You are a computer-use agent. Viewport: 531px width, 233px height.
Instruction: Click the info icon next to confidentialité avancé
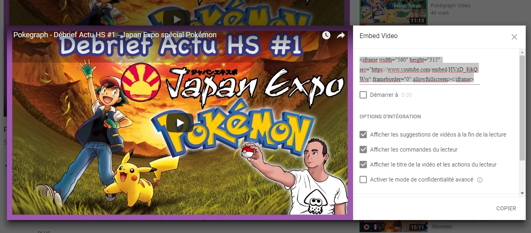click(x=480, y=180)
